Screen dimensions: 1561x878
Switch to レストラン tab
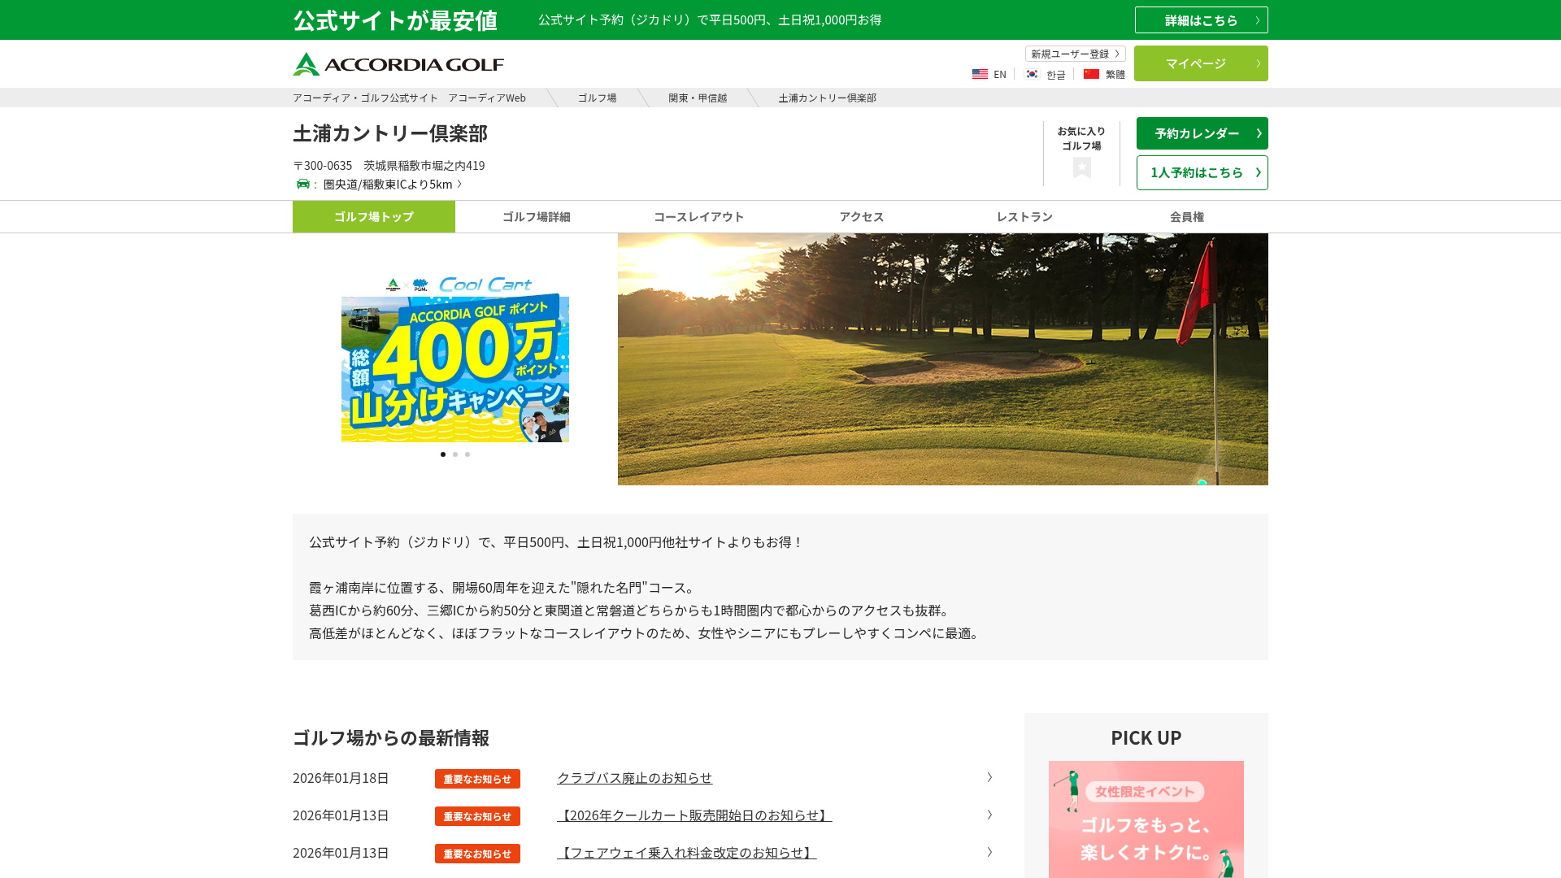[x=1024, y=216]
